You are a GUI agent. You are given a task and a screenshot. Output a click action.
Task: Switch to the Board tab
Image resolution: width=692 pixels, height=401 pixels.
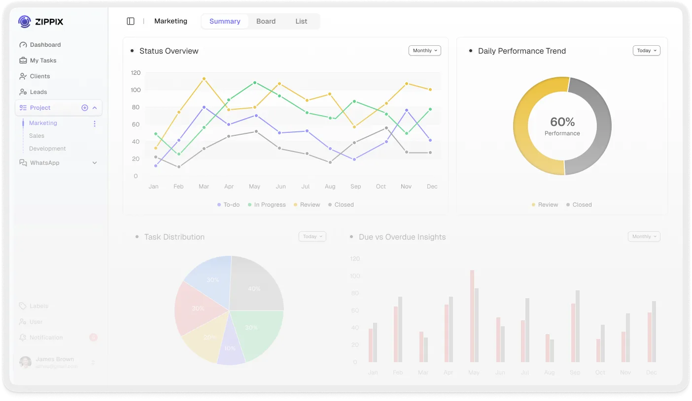coord(266,21)
